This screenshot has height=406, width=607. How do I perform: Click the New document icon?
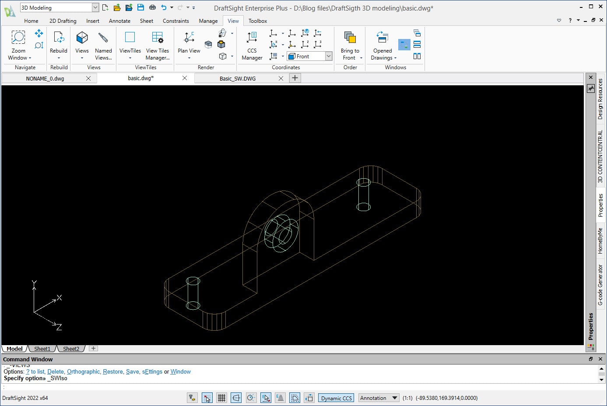pos(105,7)
